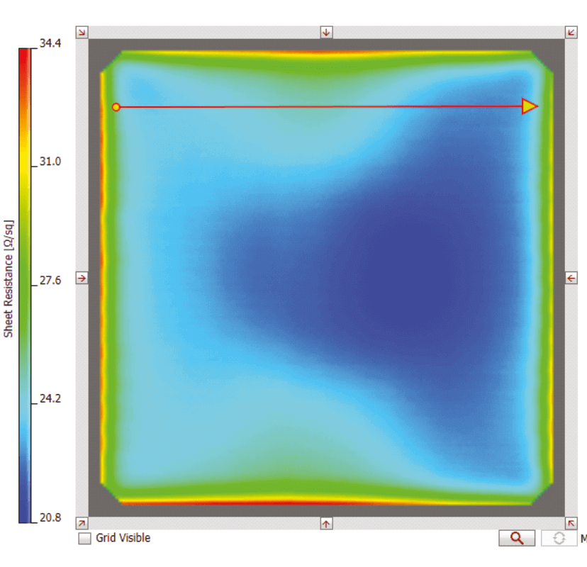Click the left-edge right-pointing arrow icon

click(82, 278)
